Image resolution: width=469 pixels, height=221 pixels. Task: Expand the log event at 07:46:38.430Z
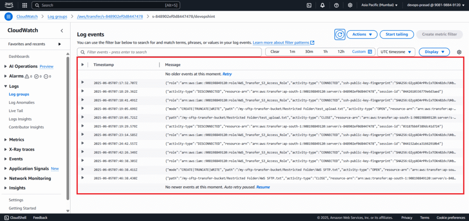point(82,178)
